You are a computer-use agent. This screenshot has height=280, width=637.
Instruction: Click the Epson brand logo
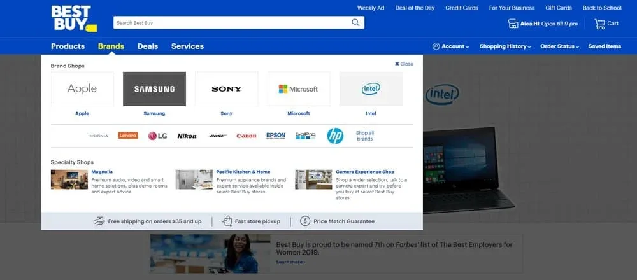[276, 136]
